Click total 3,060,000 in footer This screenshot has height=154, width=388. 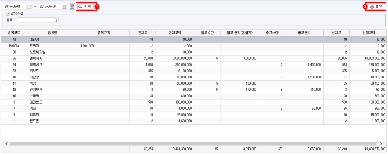coord(304,149)
